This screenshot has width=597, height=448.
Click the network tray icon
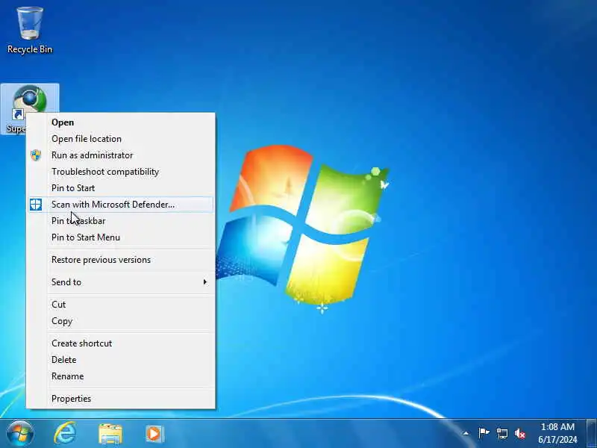point(501,434)
